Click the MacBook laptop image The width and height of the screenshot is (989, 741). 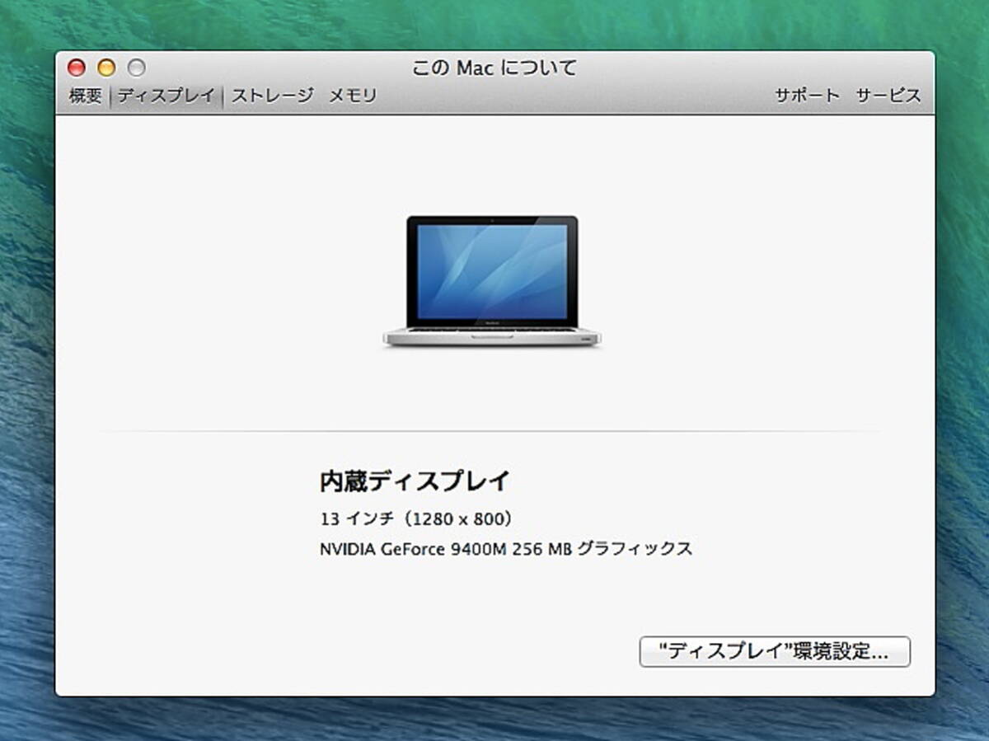click(x=492, y=281)
